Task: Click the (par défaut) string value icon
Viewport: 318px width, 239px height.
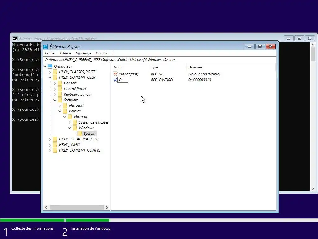Action: click(116, 74)
